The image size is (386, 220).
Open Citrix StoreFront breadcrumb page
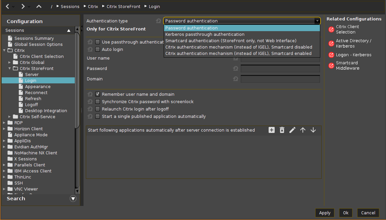coord(123,6)
